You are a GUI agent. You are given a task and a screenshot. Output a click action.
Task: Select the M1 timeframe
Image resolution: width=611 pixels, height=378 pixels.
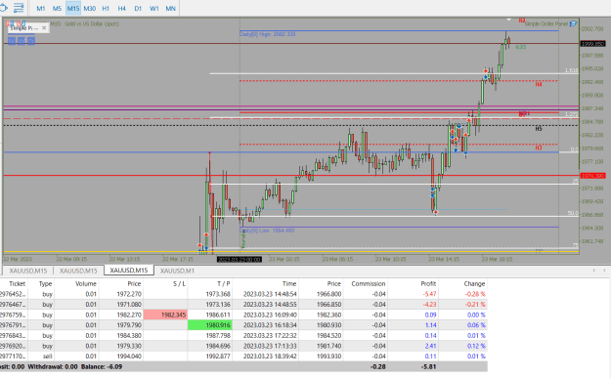pos(40,8)
